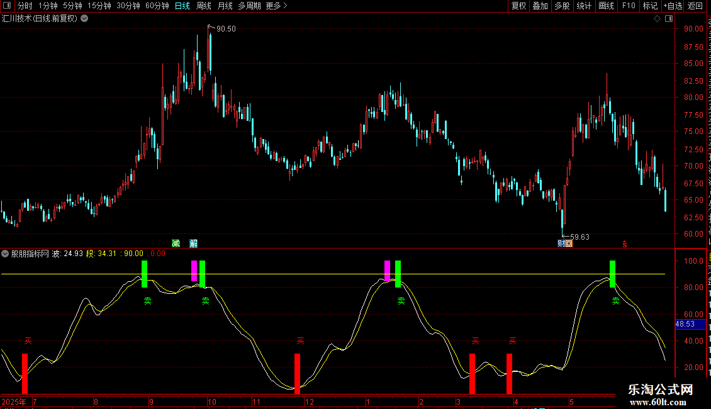Click the red S marker under the chart
711x409 pixels.
pos(624,244)
